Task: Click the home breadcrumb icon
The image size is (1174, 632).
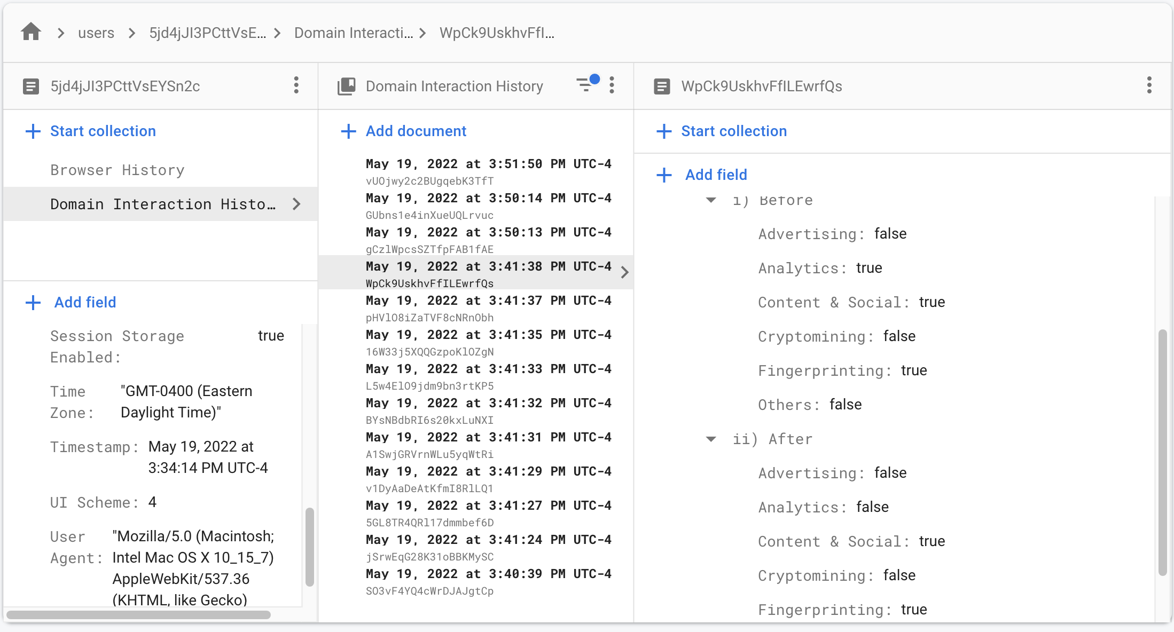Action: 31,33
